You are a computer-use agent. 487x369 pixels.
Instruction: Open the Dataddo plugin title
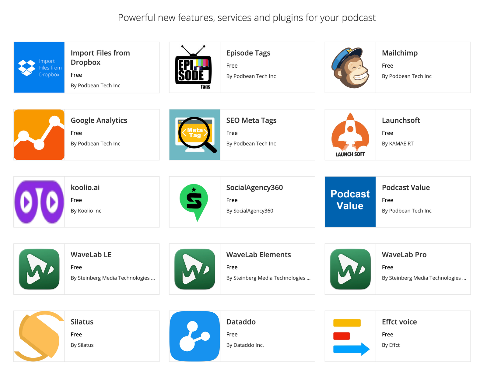(x=240, y=322)
